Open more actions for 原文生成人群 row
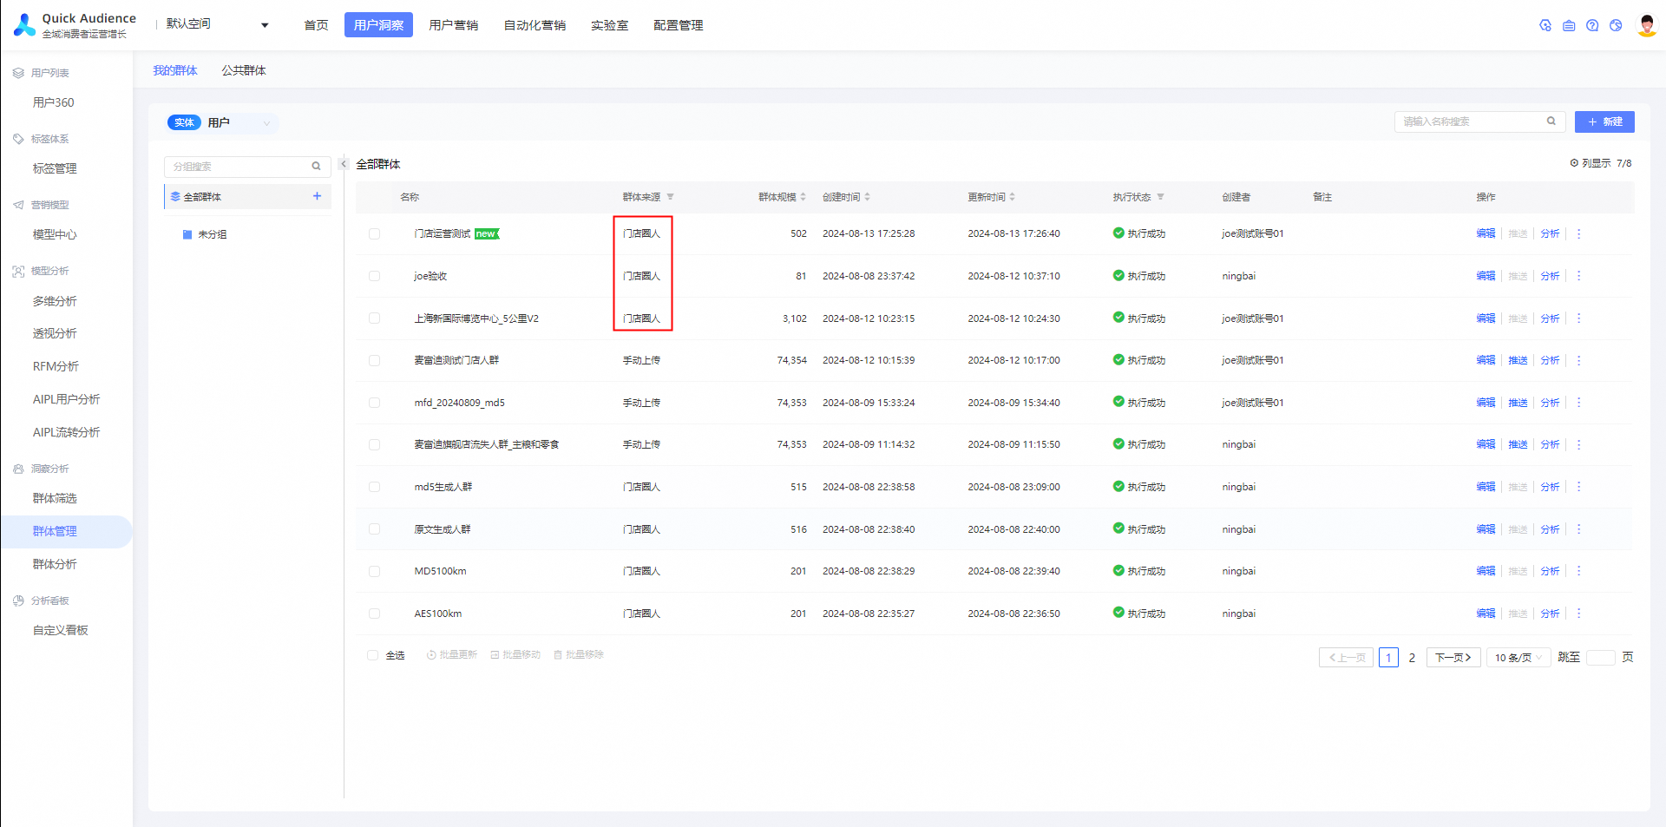The image size is (1666, 827). (x=1578, y=529)
